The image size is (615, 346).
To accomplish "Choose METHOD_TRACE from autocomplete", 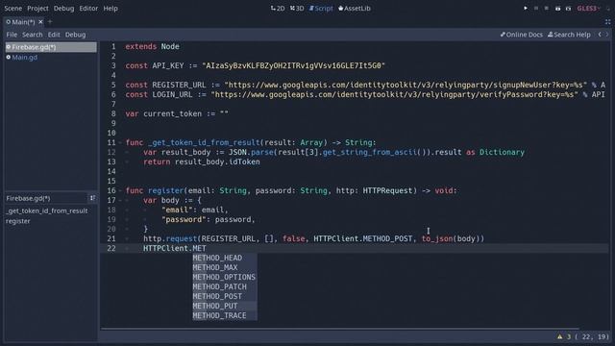I will [x=225, y=315].
